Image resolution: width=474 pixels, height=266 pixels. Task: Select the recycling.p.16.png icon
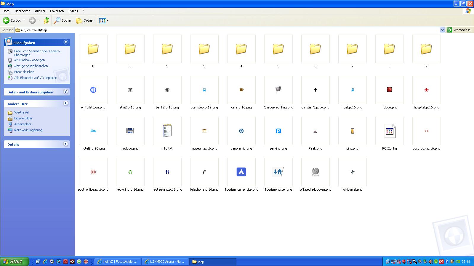click(130, 172)
